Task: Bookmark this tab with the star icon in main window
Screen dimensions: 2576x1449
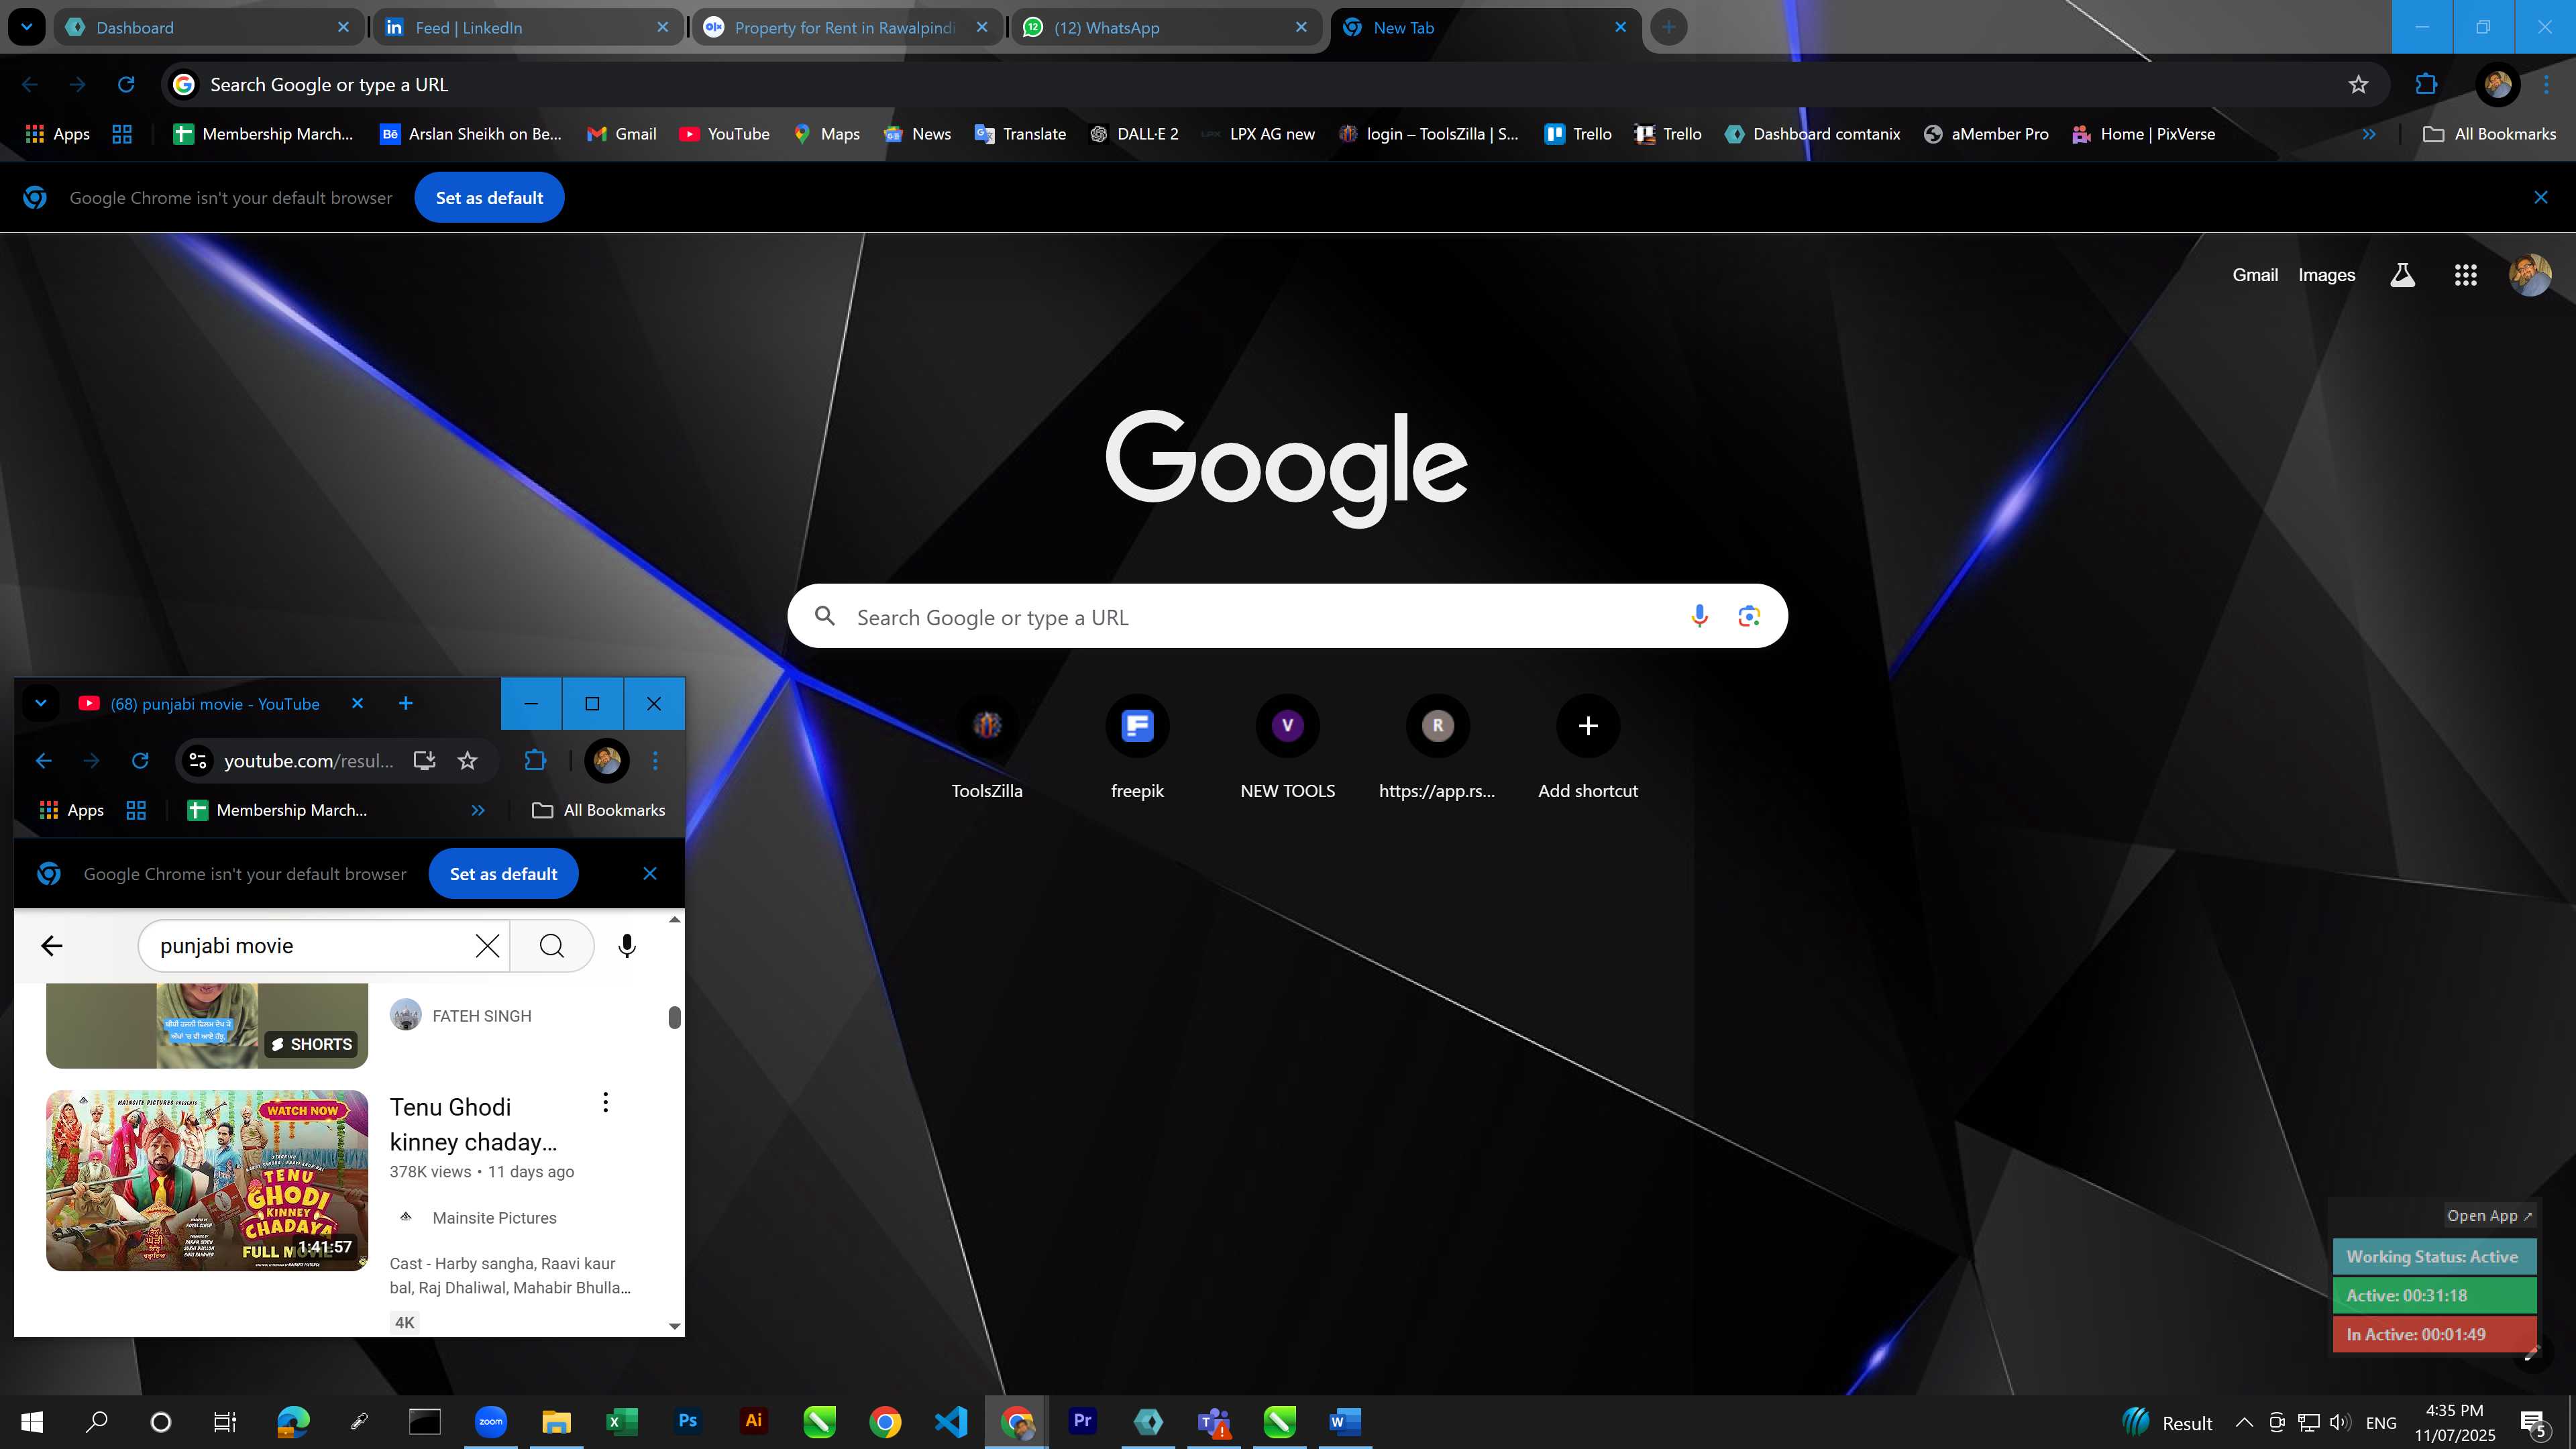Action: click(2358, 85)
